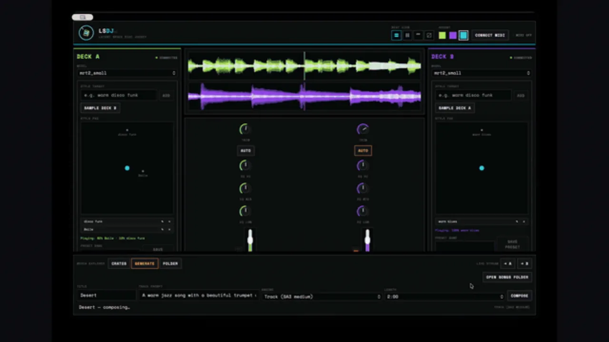Click ADD next to Deck A style target
The width and height of the screenshot is (609, 342).
coord(166,95)
